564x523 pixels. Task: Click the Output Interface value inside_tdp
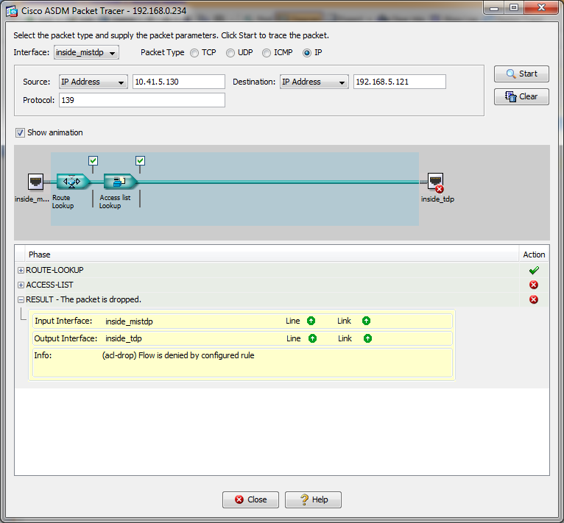click(124, 338)
